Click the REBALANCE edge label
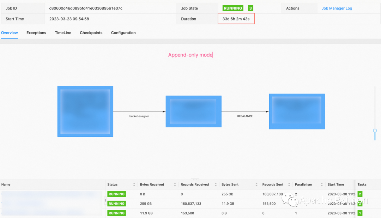Image resolution: width=381 pixels, height=218 pixels. coord(245,116)
